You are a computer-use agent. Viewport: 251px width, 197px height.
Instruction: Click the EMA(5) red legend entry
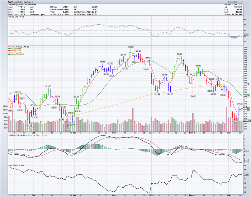click(x=15, y=51)
